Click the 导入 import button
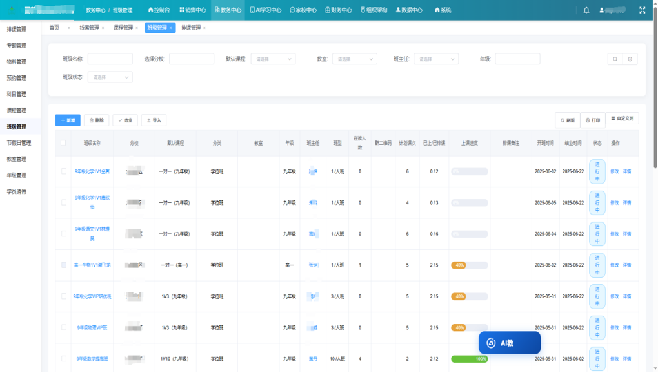Viewport: 658px width, 373px height. pyautogui.click(x=154, y=120)
